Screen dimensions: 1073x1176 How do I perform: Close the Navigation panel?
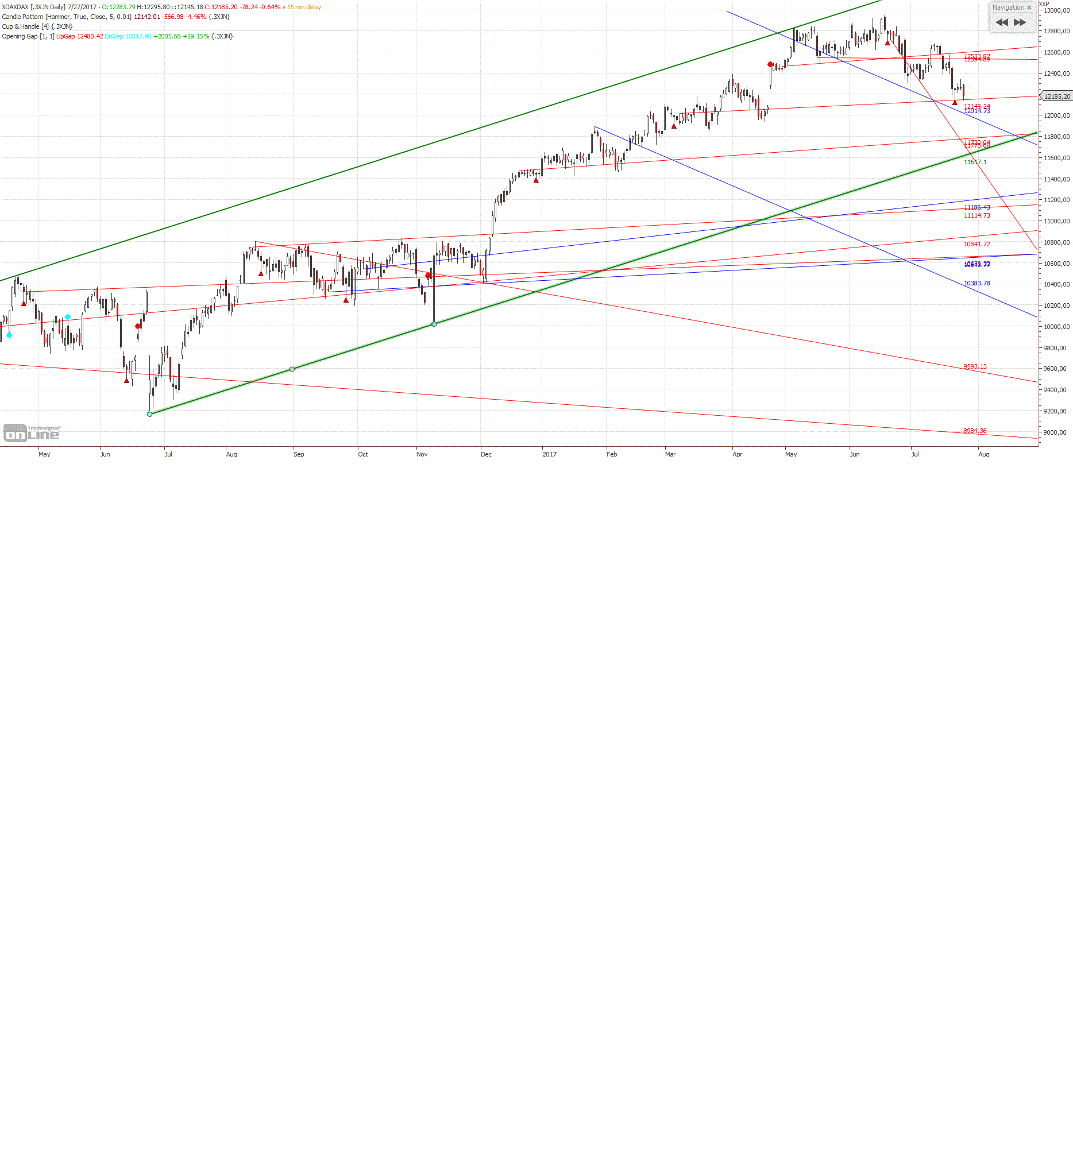tap(1029, 7)
